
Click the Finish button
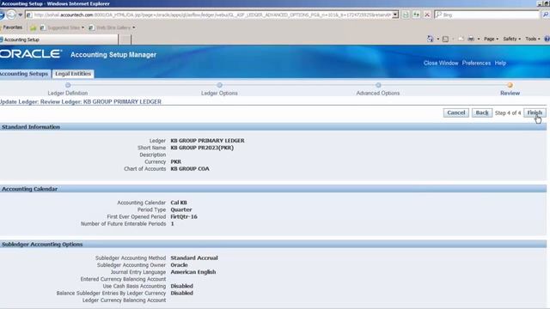coord(535,112)
